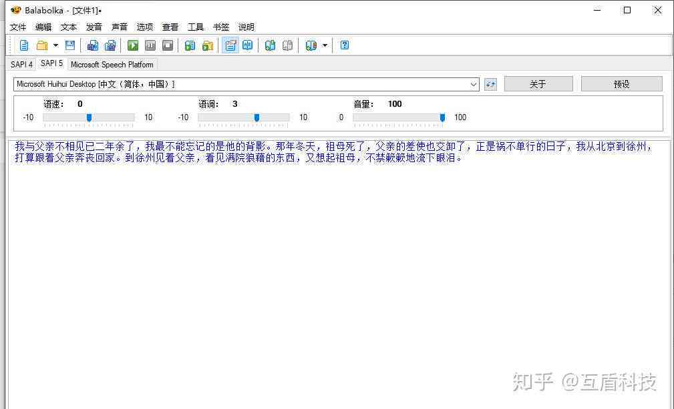
Task: Click into the blue Chinese text passage
Action: click(x=333, y=152)
